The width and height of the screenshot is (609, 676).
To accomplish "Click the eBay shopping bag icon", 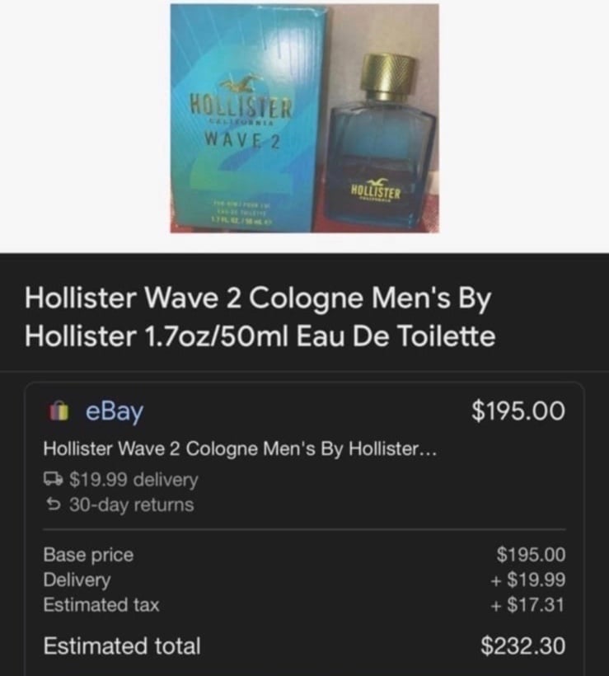I will [x=59, y=411].
